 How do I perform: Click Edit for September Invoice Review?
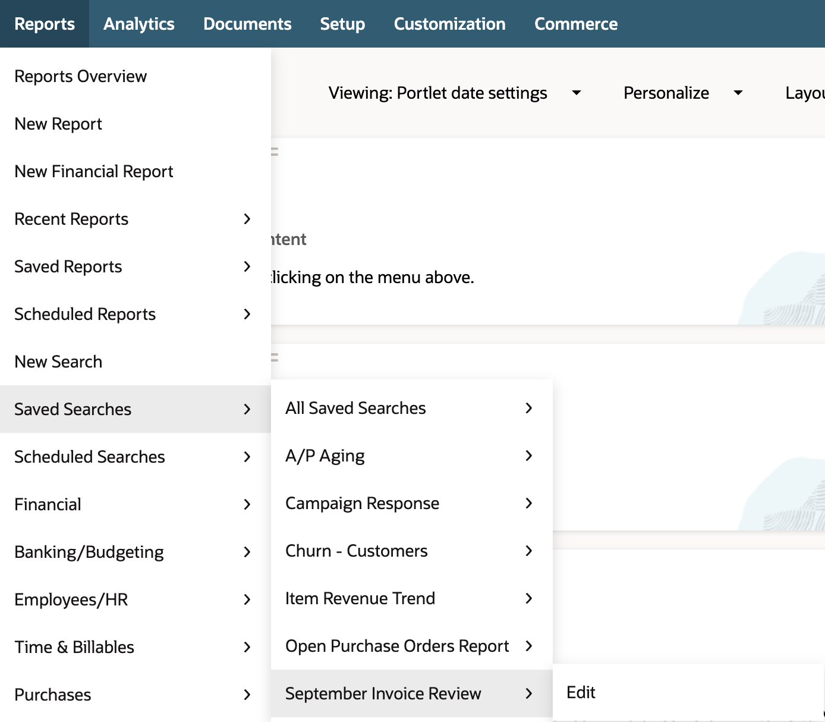688,692
